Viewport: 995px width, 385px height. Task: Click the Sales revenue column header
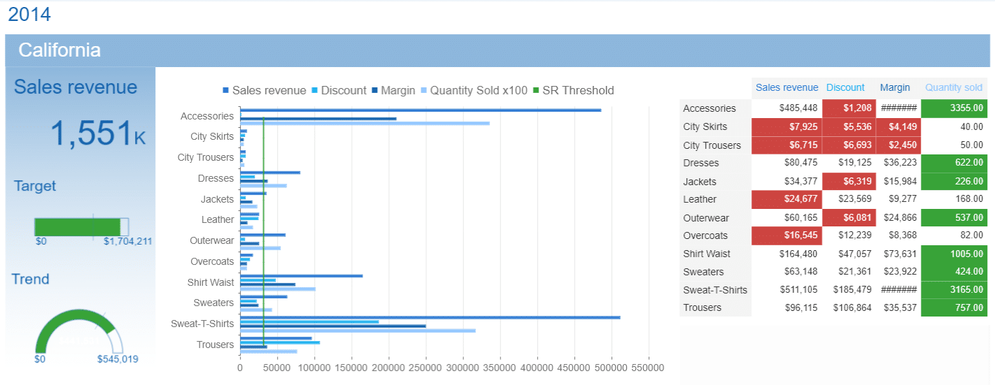[786, 87]
